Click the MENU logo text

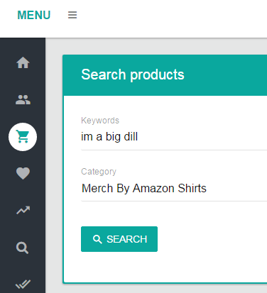click(x=34, y=15)
